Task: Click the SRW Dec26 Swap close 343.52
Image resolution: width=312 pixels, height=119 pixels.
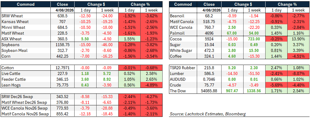Action: pos(62,97)
